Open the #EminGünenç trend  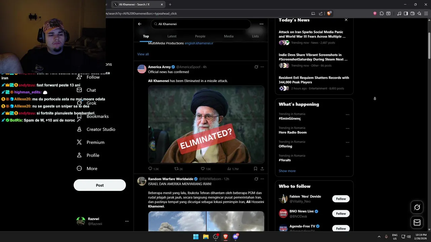[290, 118]
